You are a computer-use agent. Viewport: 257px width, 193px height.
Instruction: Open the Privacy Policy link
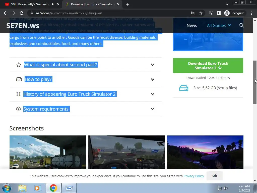click(x=194, y=176)
